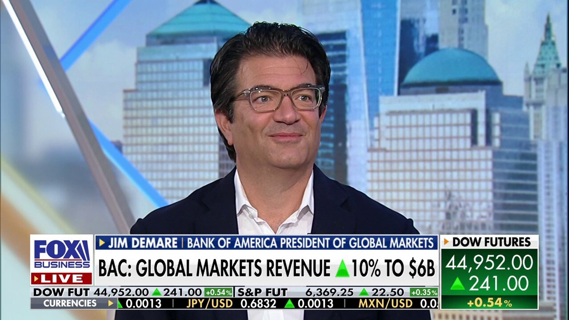Viewport: 569px width, 320px height.
Task: Click the man's clear-framed glasses
Action: (x=279, y=98)
